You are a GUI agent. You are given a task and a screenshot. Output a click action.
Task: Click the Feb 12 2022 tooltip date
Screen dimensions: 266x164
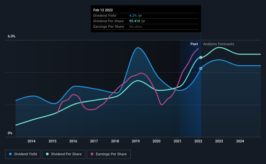103,10
